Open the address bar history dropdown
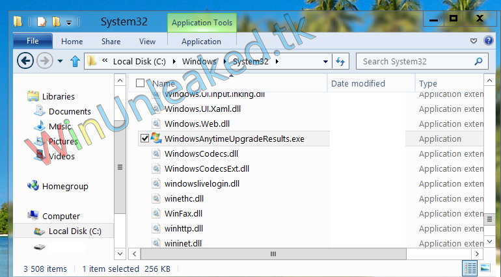The image size is (501, 277). point(325,61)
